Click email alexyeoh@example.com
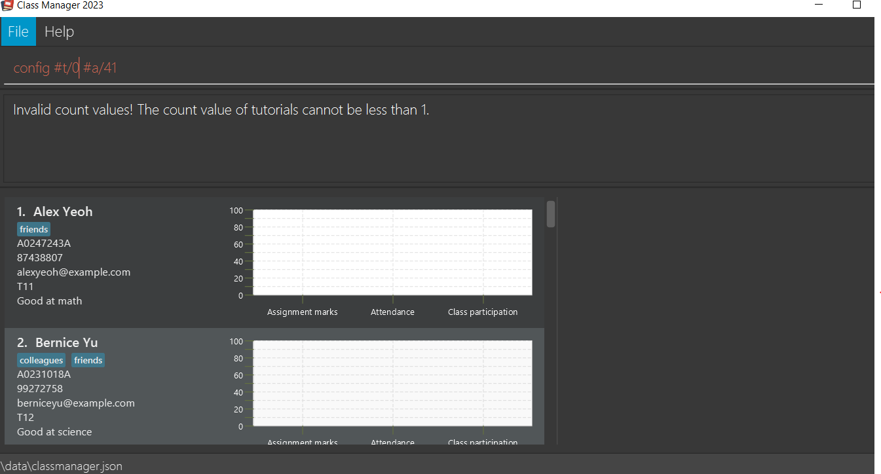 point(74,272)
